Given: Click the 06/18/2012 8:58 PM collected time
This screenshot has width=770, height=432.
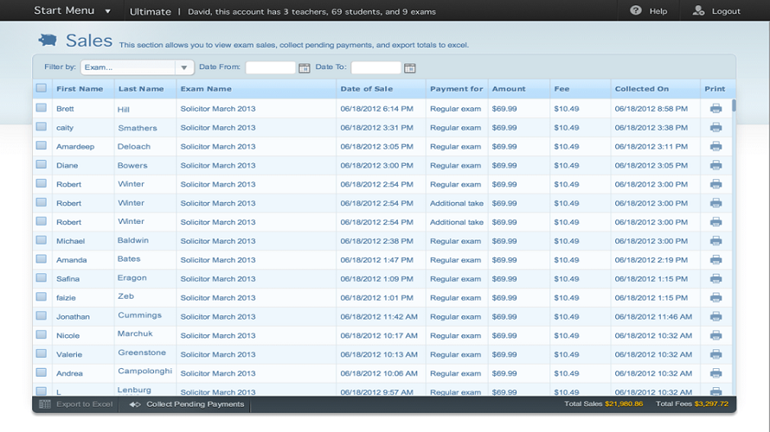Looking at the screenshot, I should click(x=651, y=108).
